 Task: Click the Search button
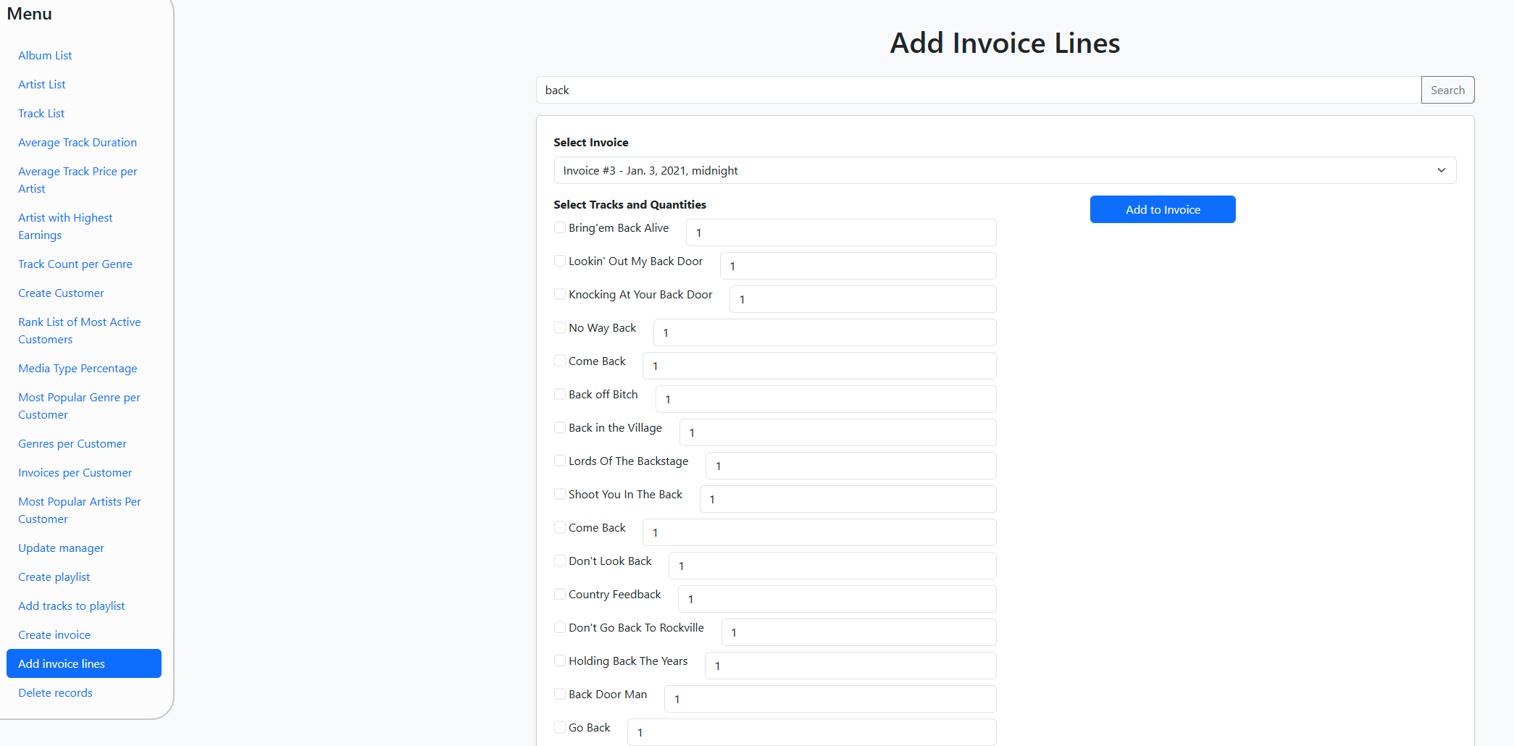coord(1447,90)
